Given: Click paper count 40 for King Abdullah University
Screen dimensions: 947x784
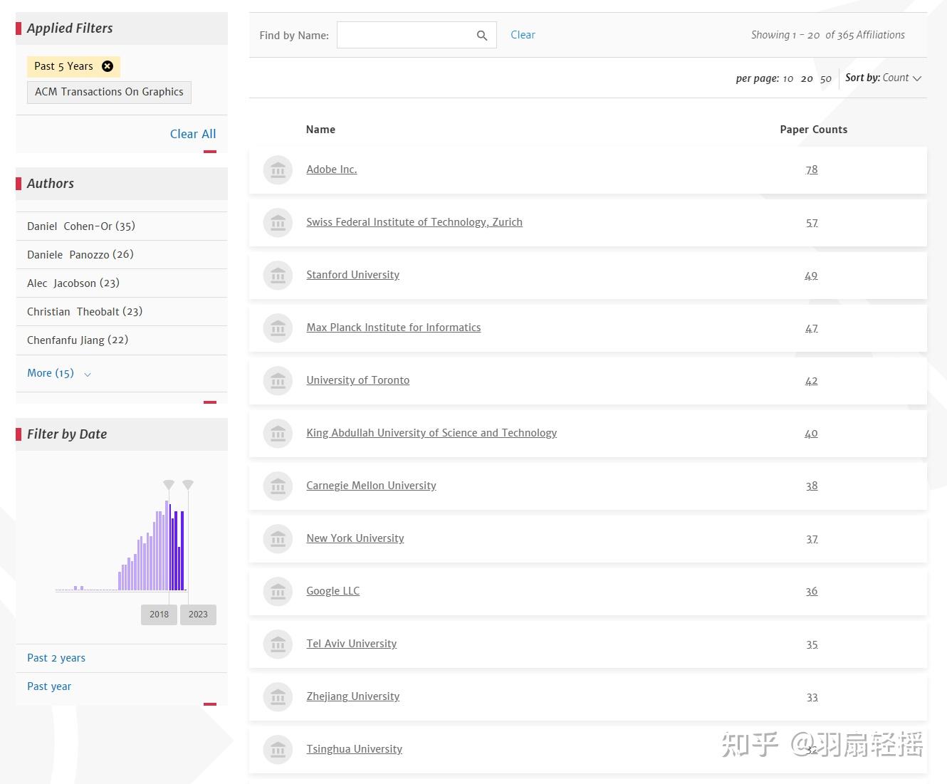Looking at the screenshot, I should coord(811,434).
